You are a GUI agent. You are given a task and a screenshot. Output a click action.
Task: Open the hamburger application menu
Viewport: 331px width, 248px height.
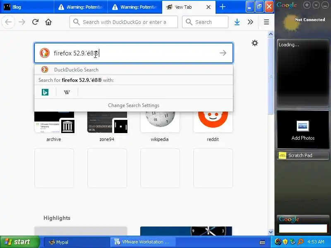[266, 22]
